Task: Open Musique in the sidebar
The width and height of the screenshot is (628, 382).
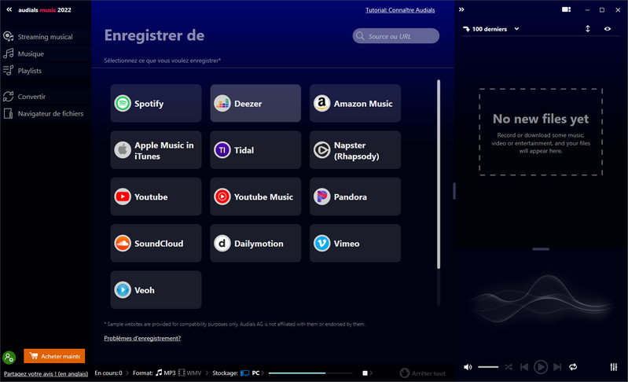Action: (x=31, y=54)
